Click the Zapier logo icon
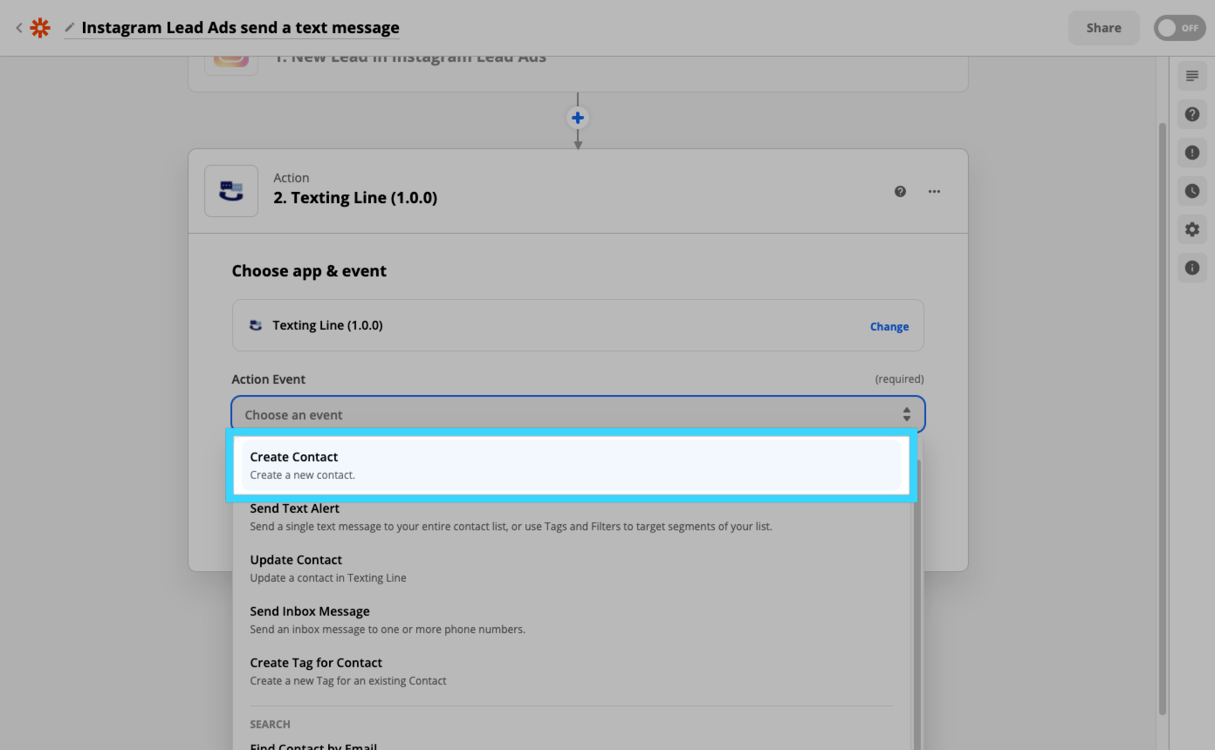Image resolution: width=1215 pixels, height=750 pixels. point(40,28)
